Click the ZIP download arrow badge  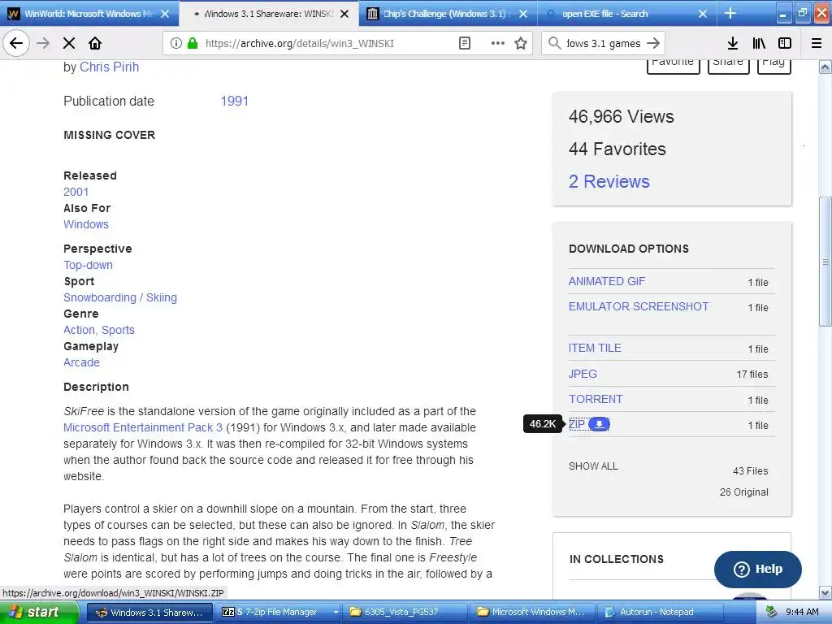(599, 424)
